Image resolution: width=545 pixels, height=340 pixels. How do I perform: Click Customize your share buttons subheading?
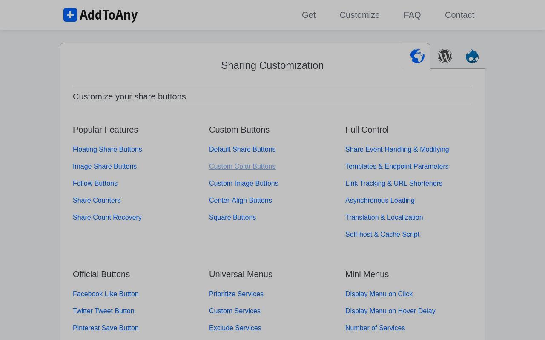click(x=129, y=96)
